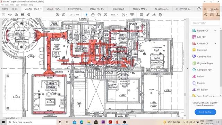222x125 pixels.
Task: Click the share link icon
Action: pyautogui.click(x=205, y=15)
